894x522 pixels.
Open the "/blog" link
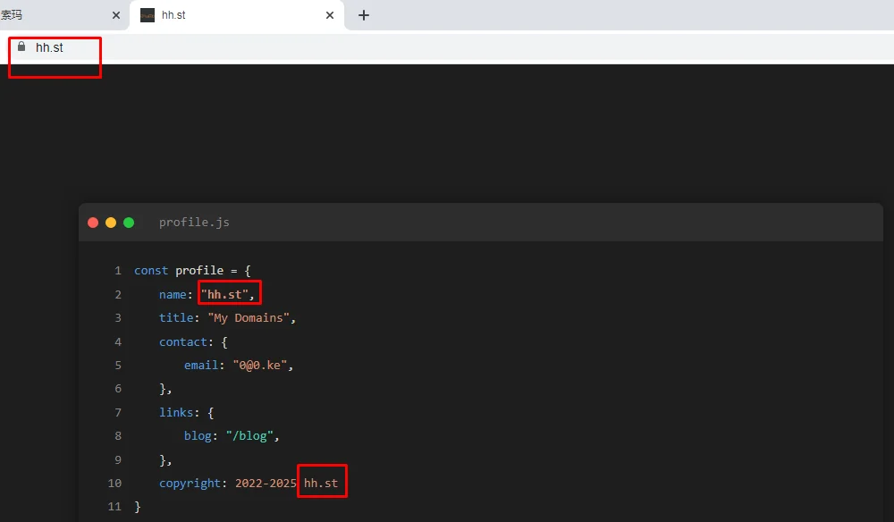pyautogui.click(x=249, y=436)
